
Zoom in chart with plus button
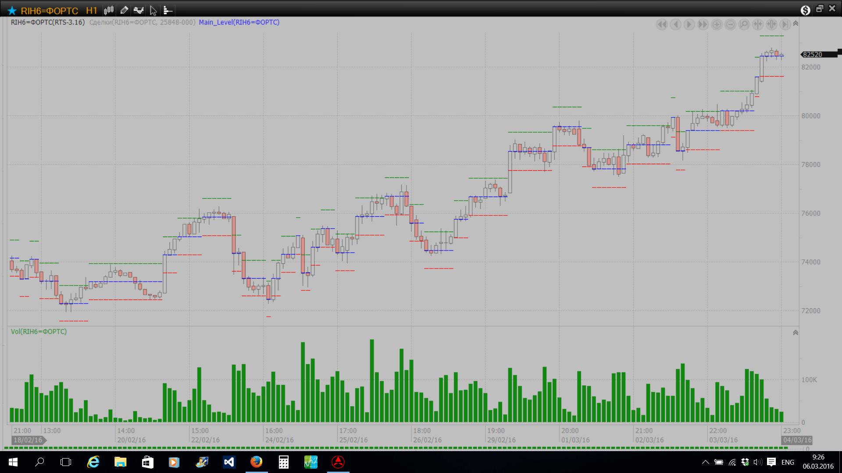pyautogui.click(x=717, y=25)
